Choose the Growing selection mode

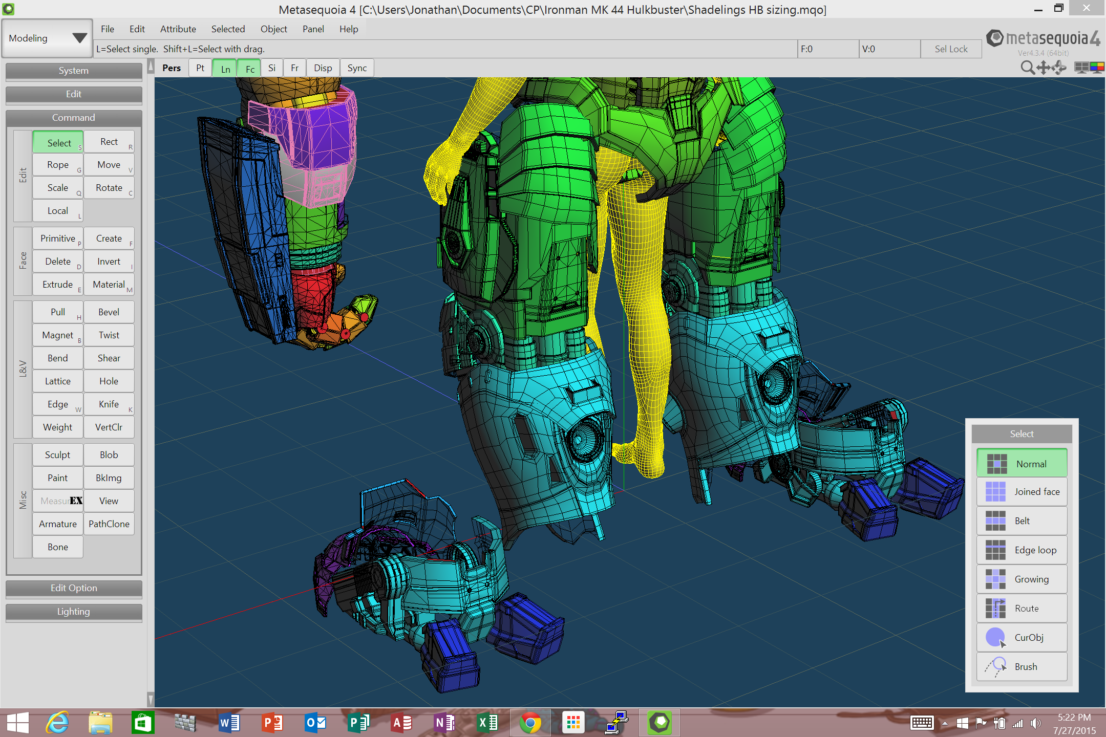[x=1022, y=579]
